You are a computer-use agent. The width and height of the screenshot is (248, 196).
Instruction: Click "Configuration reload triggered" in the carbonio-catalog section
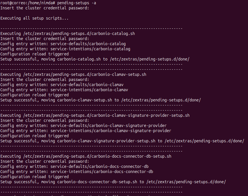pyautogui.click(x=34, y=54)
